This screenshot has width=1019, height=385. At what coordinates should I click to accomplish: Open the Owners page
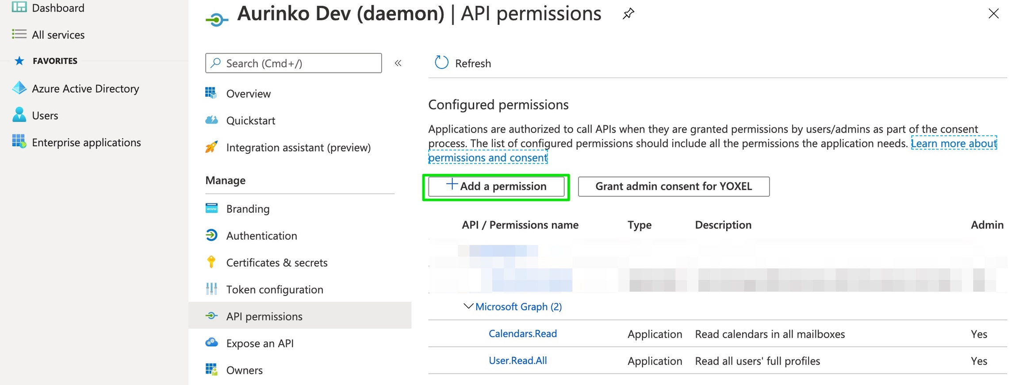coord(244,370)
